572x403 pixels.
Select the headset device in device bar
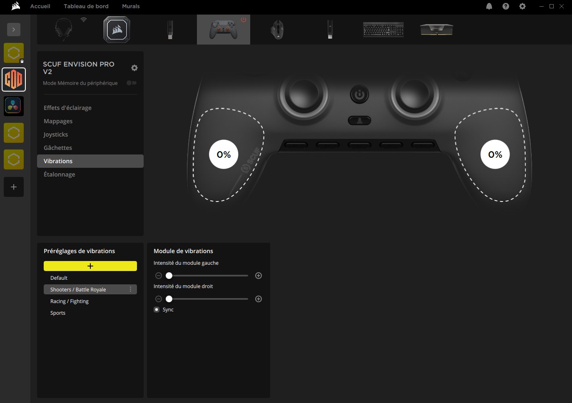[x=64, y=30]
